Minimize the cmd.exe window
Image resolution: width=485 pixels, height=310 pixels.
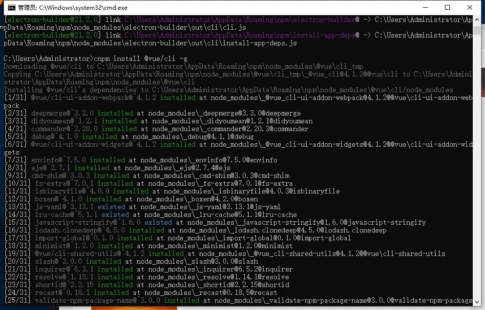[425, 7]
